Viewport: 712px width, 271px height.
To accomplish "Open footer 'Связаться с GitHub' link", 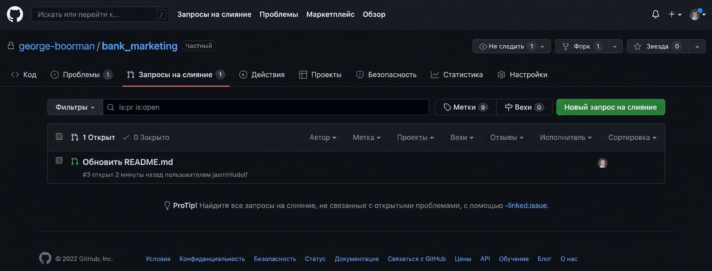I will pyautogui.click(x=417, y=259).
